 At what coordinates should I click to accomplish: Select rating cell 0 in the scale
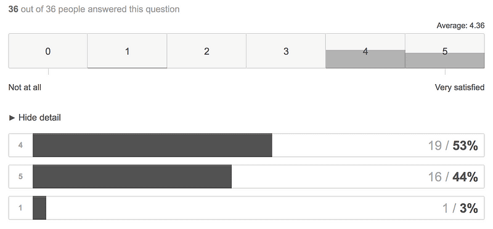48,51
